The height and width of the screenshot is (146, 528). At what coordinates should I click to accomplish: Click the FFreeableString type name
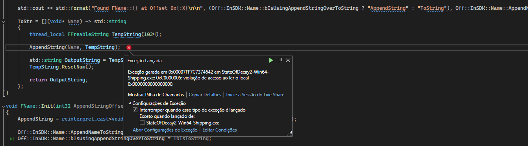coord(88,34)
